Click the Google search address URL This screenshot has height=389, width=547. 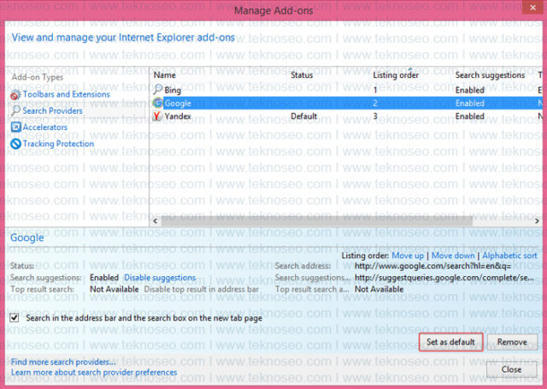pyautogui.click(x=433, y=266)
